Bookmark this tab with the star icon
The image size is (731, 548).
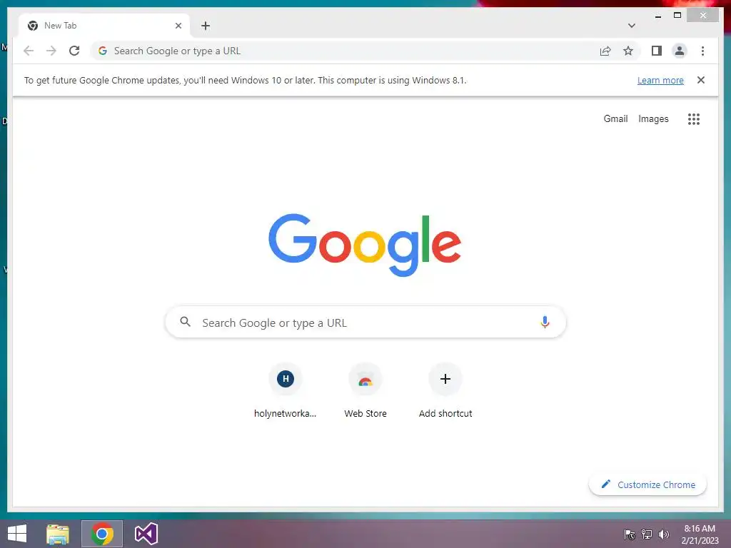point(628,51)
